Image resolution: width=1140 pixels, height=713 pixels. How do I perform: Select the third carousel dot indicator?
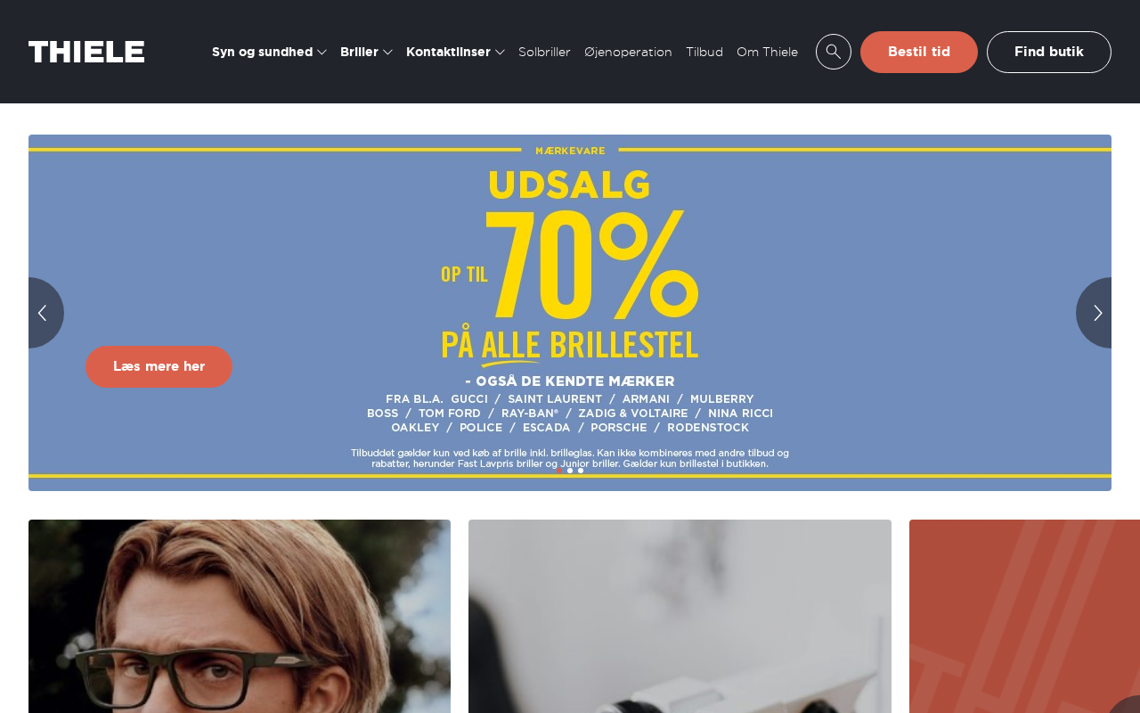click(x=581, y=471)
